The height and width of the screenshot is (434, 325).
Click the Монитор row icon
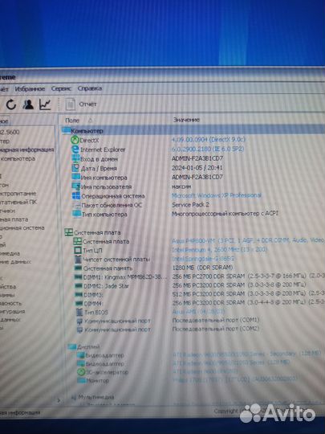click(81, 381)
